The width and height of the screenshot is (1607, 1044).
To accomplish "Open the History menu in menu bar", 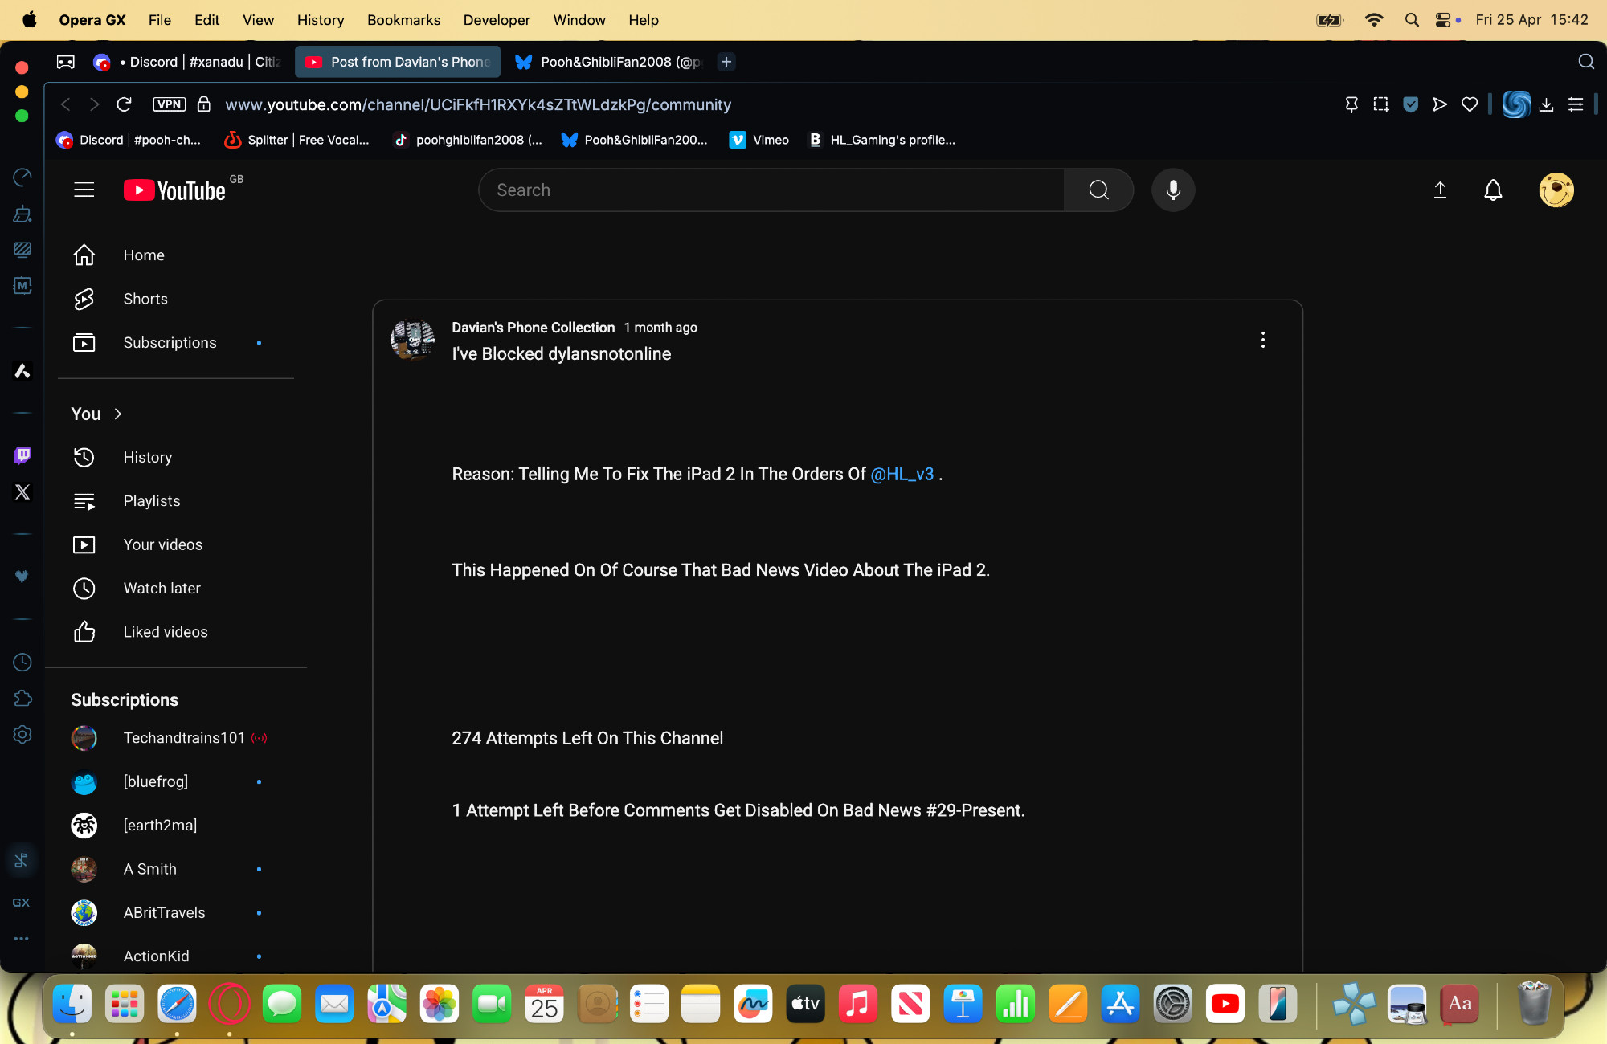I will (321, 20).
